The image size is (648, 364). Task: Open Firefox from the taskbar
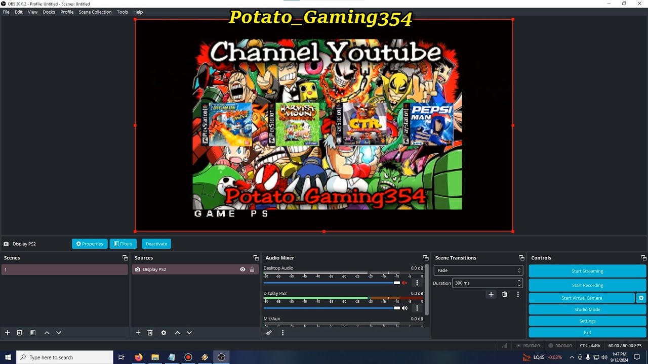click(x=138, y=357)
